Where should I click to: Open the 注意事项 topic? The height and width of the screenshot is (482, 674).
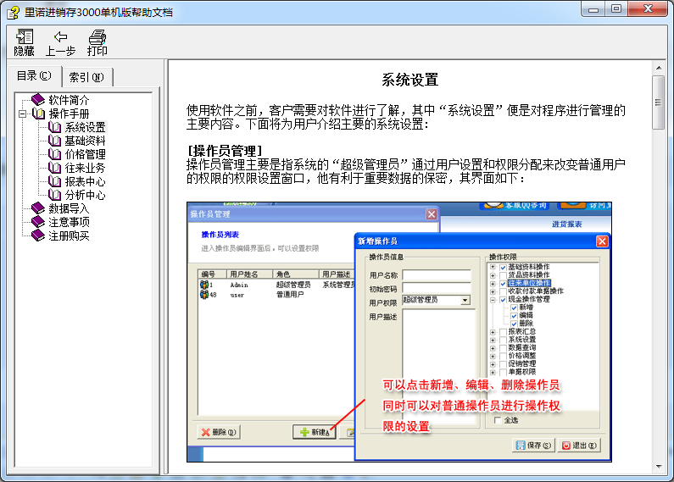click(x=69, y=222)
